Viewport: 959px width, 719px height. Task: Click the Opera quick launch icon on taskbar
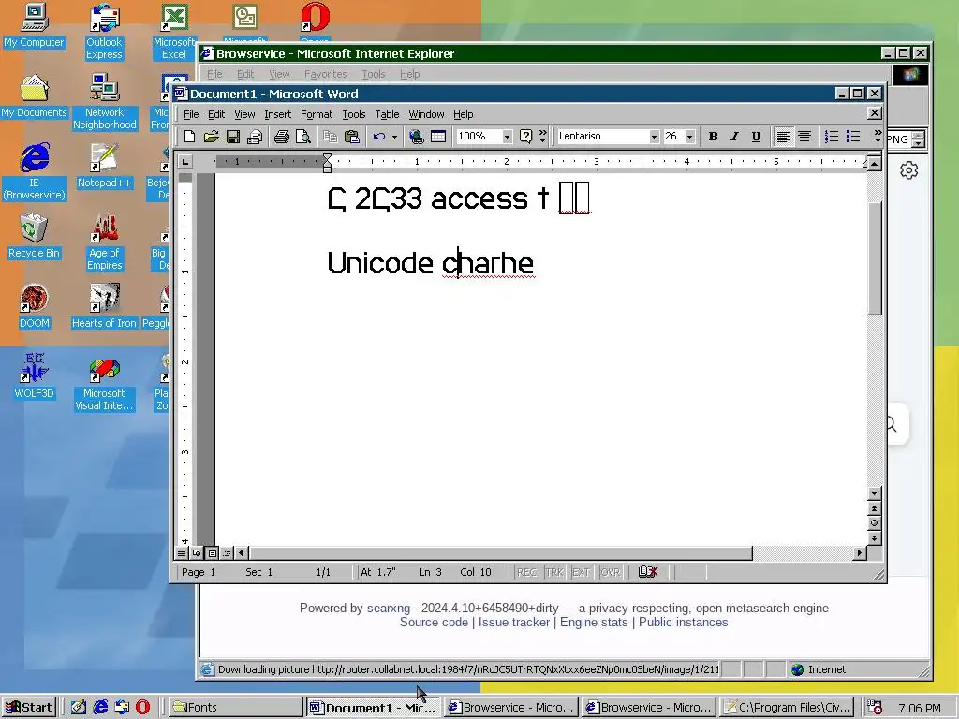pos(142,708)
